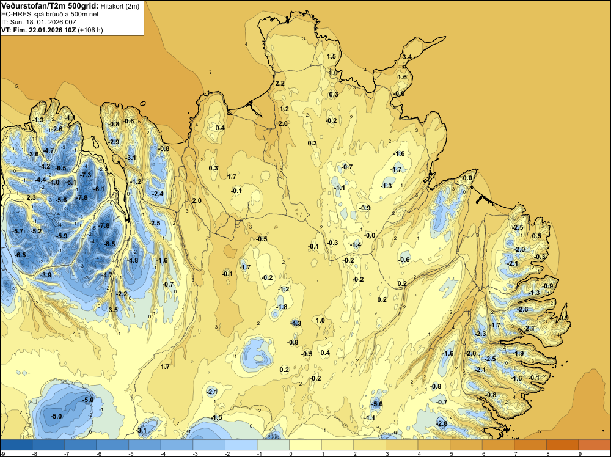This screenshot has height=457, width=611.
Task: Click the temperature value "-3.9"
Action: click(46, 275)
